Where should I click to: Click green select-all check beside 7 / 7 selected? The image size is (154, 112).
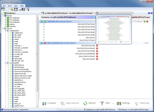[x=144, y=21]
